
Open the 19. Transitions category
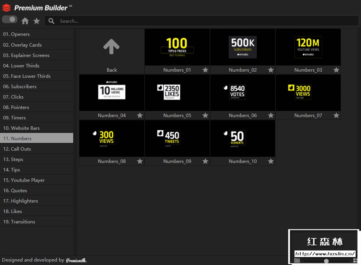37,222
